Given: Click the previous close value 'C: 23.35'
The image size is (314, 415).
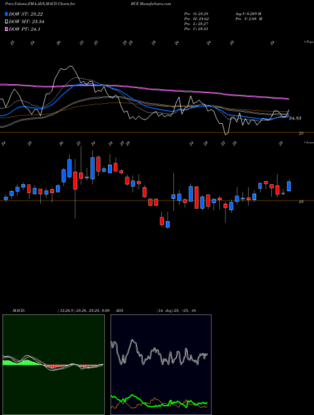Looking at the screenshot, I should (201, 29).
